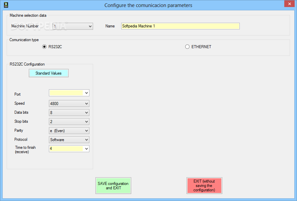The height and width of the screenshot is (201, 297).
Task: Click the 'Comunication type' group title
Action: (24, 40)
